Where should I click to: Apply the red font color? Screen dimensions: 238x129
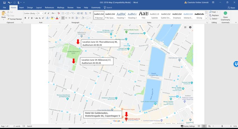57,18
